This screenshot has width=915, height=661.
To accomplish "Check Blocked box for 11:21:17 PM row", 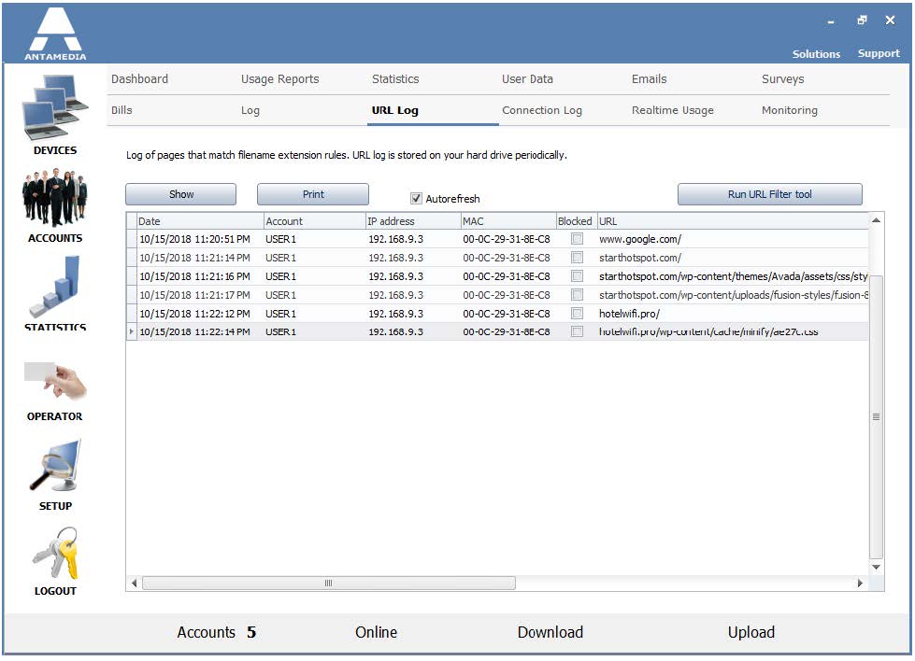I will (x=577, y=295).
